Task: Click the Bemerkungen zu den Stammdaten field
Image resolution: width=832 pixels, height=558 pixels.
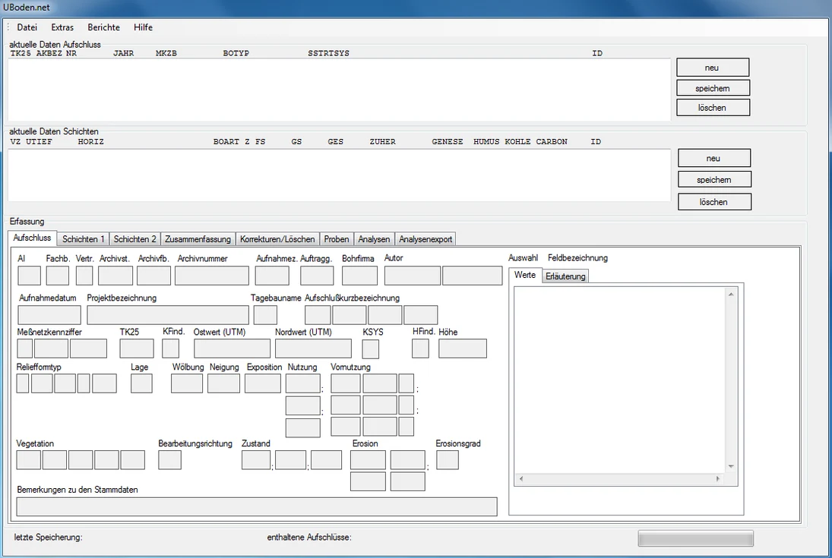Action: tap(257, 506)
